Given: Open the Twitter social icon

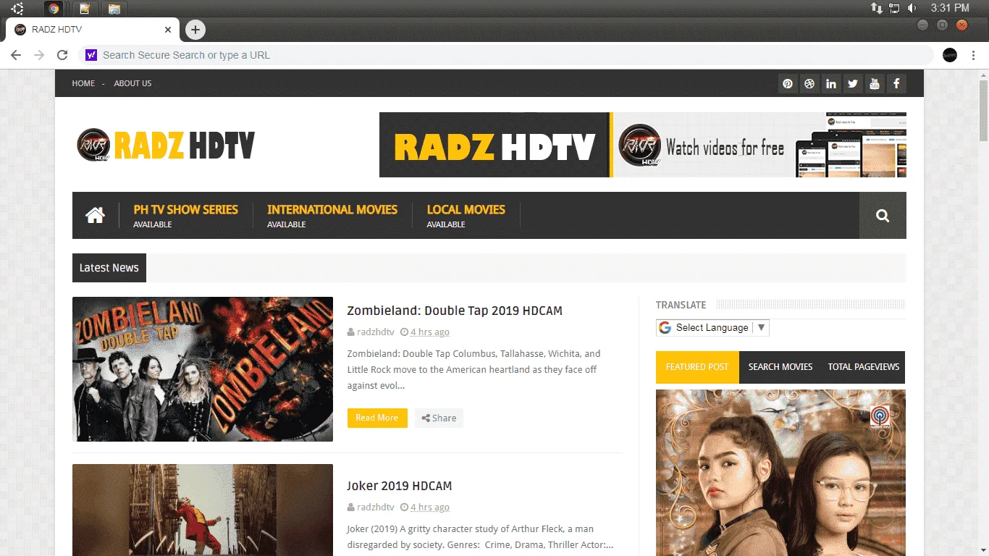Looking at the screenshot, I should [853, 83].
